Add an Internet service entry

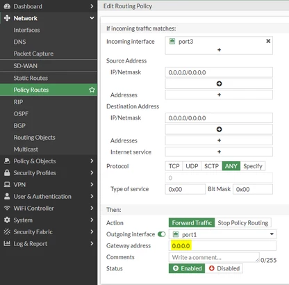[219, 152]
